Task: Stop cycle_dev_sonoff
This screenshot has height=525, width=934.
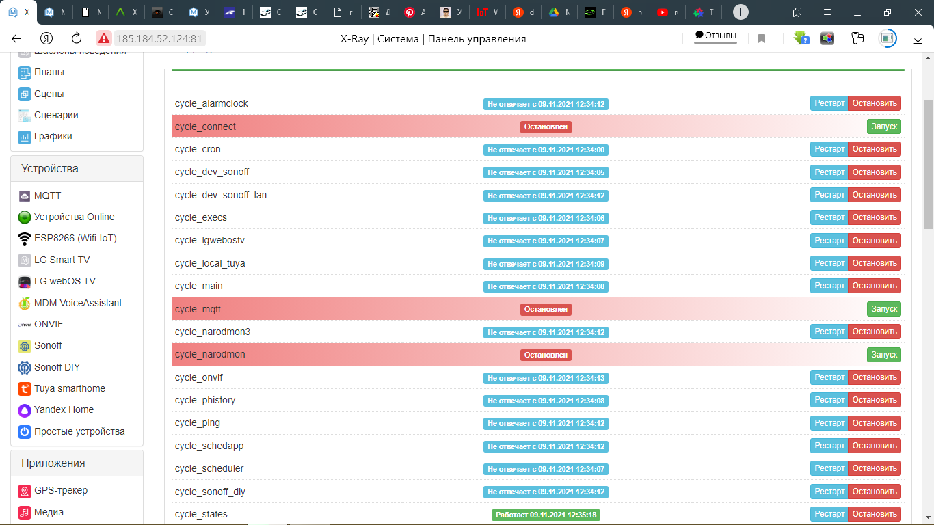Action: coord(875,172)
